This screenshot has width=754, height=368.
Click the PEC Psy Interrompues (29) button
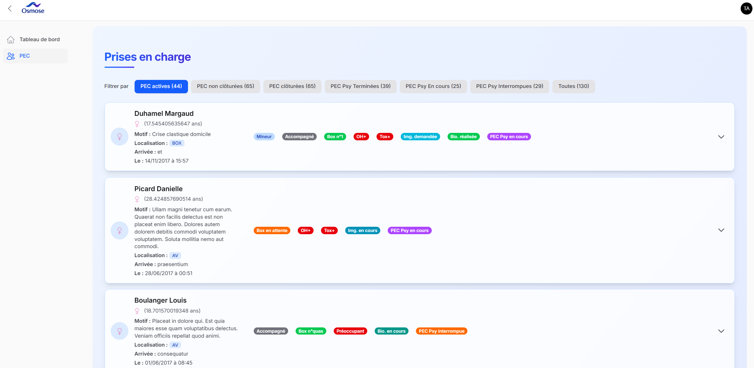tap(510, 86)
